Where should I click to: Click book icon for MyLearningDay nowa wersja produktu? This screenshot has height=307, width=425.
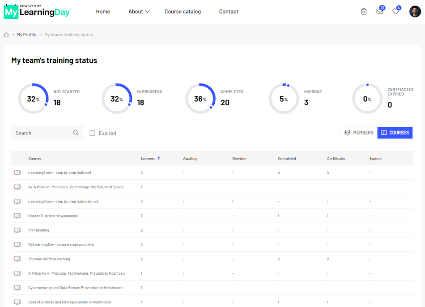tap(17, 245)
